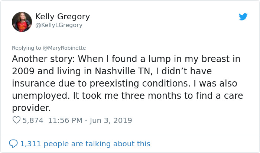Viewport: 260px width, 153px height.
Task: Click the final word 'provider.'
Action: point(31,108)
